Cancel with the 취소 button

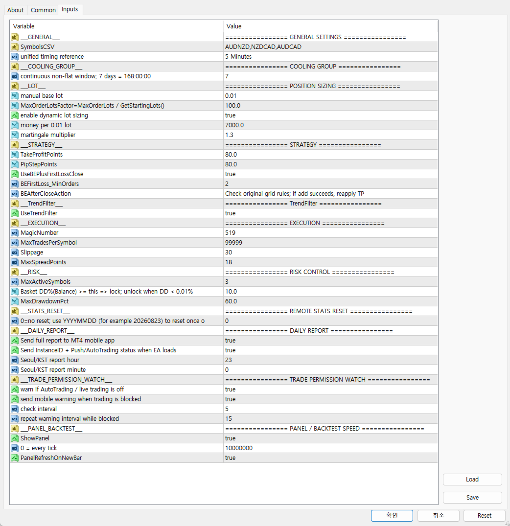pyautogui.click(x=438, y=516)
